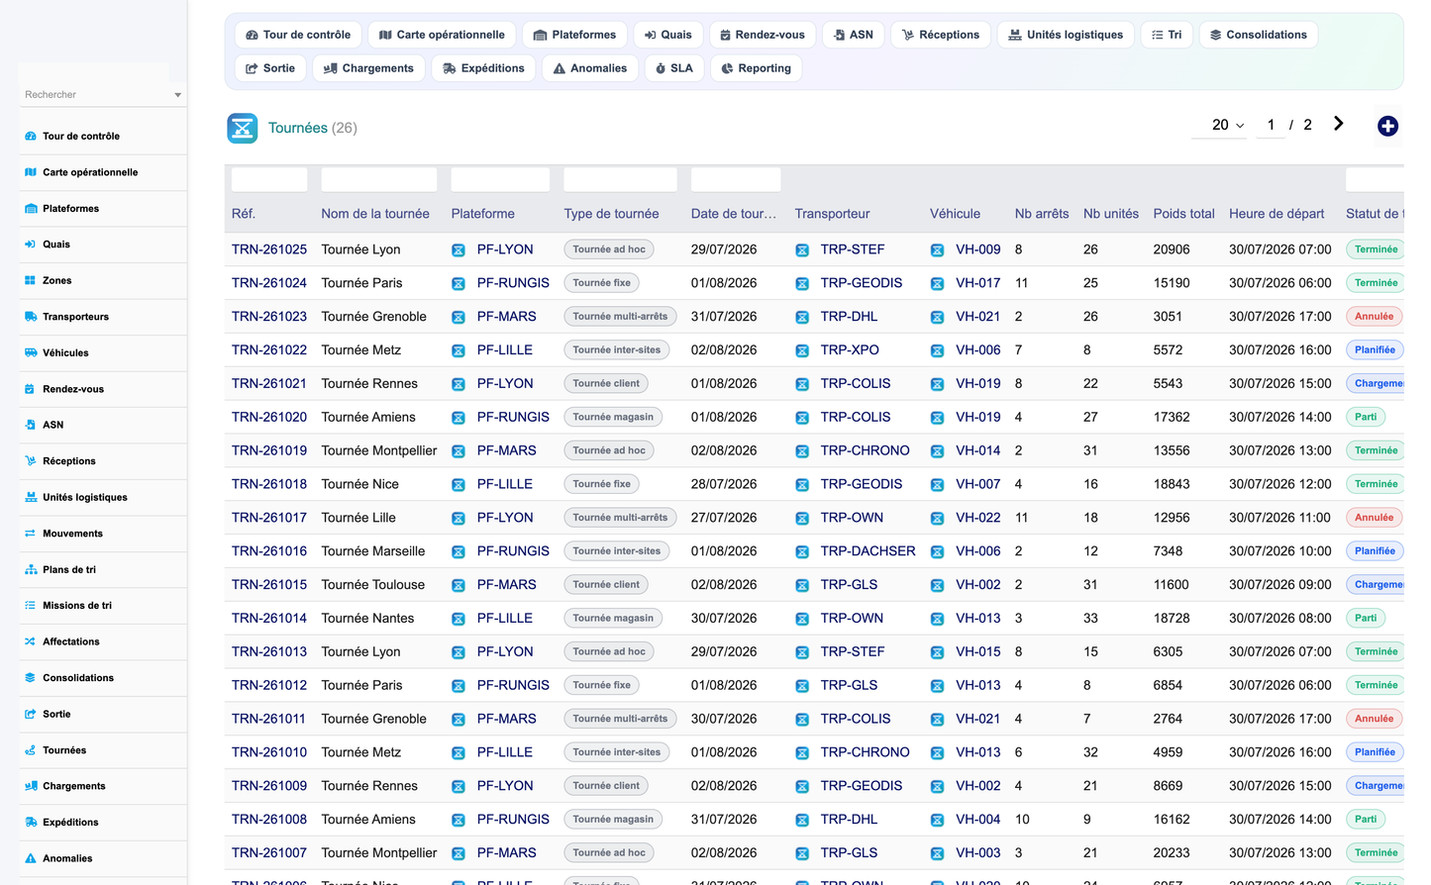Click the Plateforme column filter field
This screenshot has height=885, width=1431.
point(500,179)
